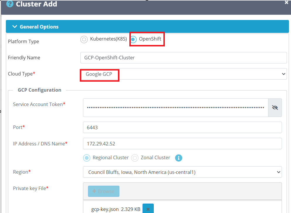Edit the IP Address / DNS Name field

coord(182,144)
